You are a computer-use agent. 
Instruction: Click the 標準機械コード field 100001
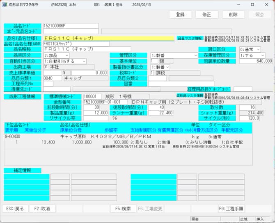93,96
